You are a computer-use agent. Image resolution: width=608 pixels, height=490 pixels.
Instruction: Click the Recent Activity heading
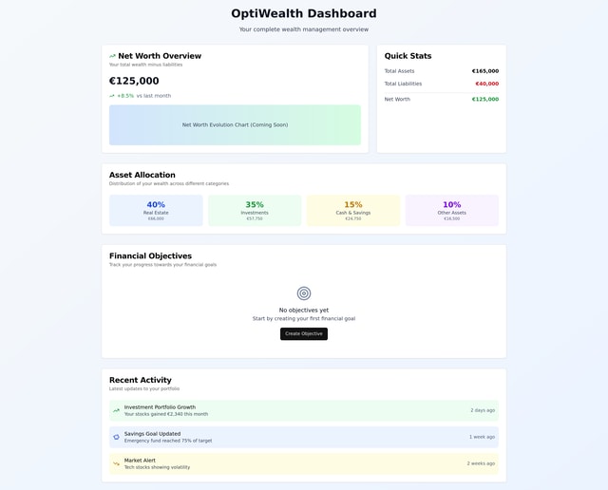(141, 380)
